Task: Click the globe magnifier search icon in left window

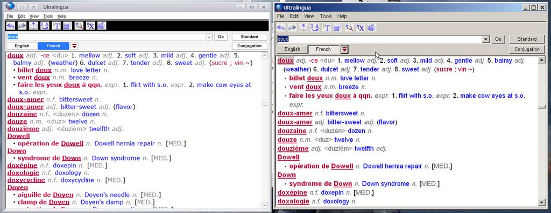Action: coord(79,26)
